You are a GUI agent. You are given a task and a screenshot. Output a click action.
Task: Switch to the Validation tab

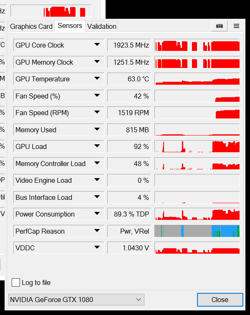[102, 26]
